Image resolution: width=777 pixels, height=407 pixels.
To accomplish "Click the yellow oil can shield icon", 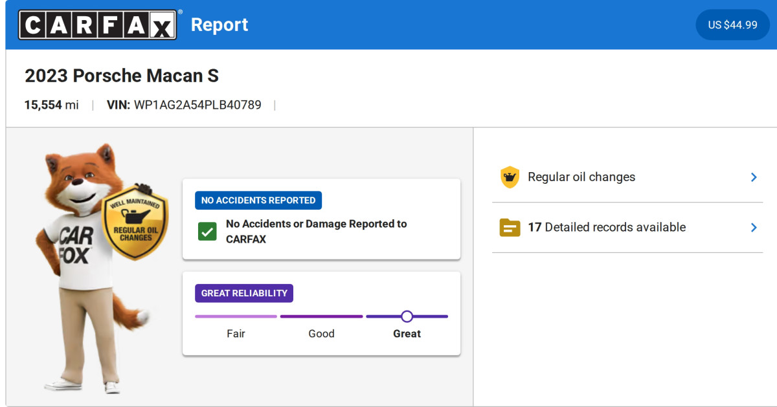I will [x=510, y=177].
